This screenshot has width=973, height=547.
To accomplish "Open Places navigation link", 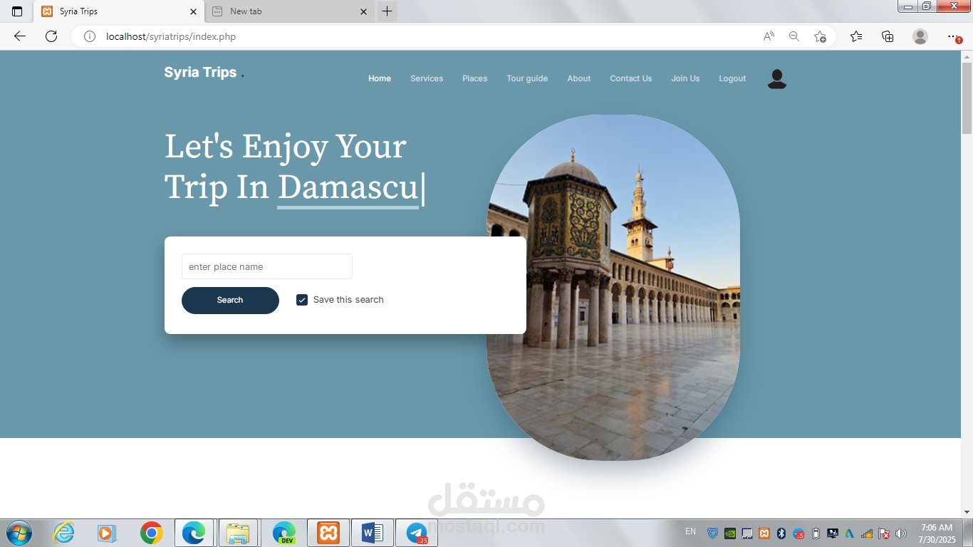I will click(475, 78).
